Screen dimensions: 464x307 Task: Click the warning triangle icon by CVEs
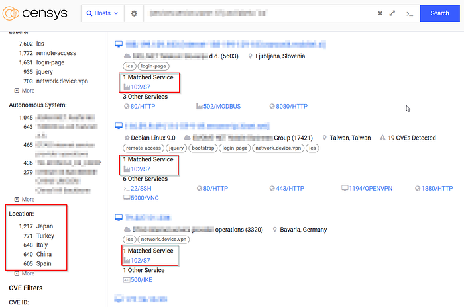[382, 138]
